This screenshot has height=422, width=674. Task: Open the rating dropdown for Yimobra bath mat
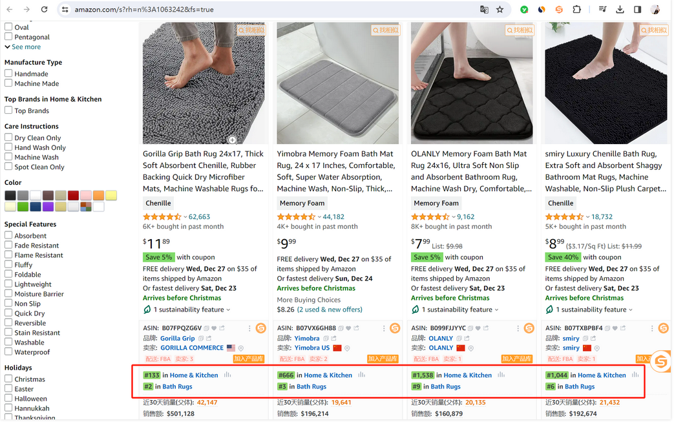click(319, 217)
